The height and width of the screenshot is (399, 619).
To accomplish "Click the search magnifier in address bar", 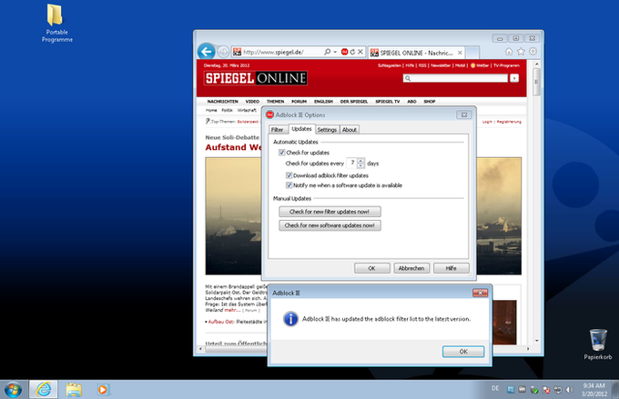I will (328, 52).
